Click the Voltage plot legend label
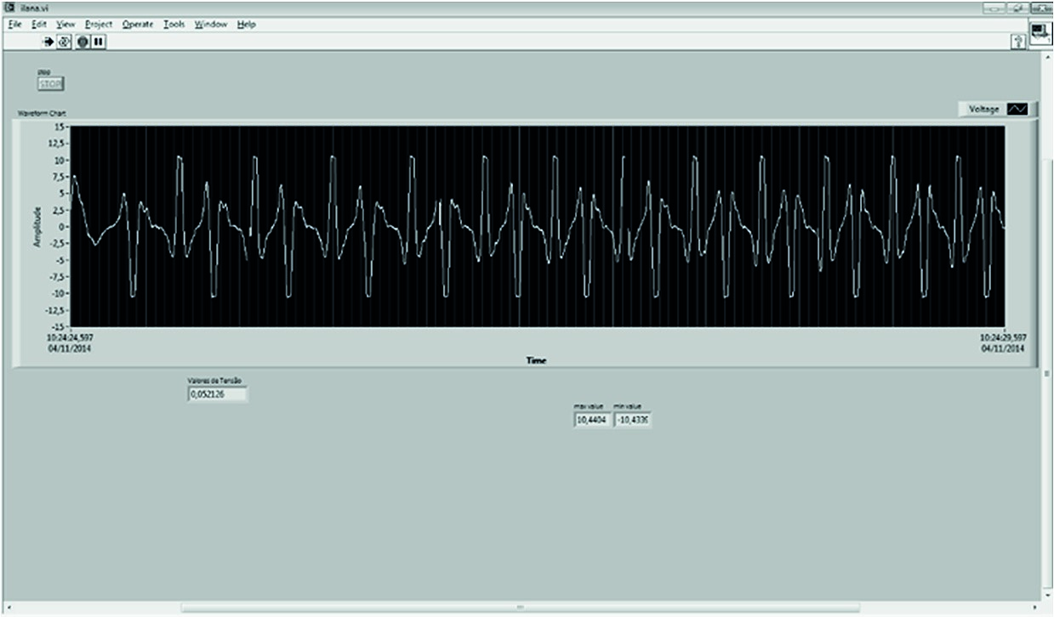The width and height of the screenshot is (1054, 617). coord(983,109)
